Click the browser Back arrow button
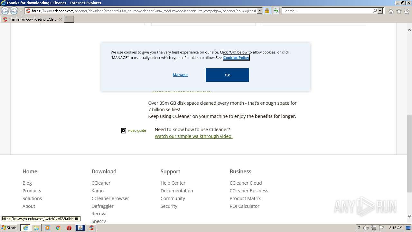 pyautogui.click(x=5, y=11)
